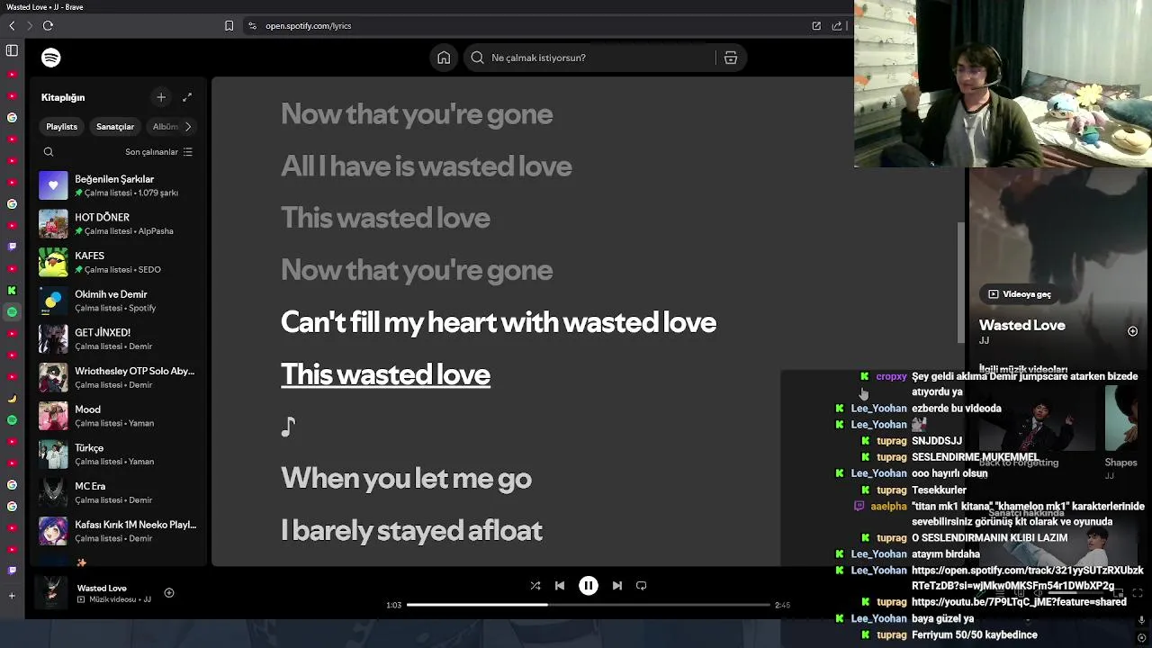The height and width of the screenshot is (648, 1152).
Task: Add song via plus in side panel
Action: click(1133, 331)
